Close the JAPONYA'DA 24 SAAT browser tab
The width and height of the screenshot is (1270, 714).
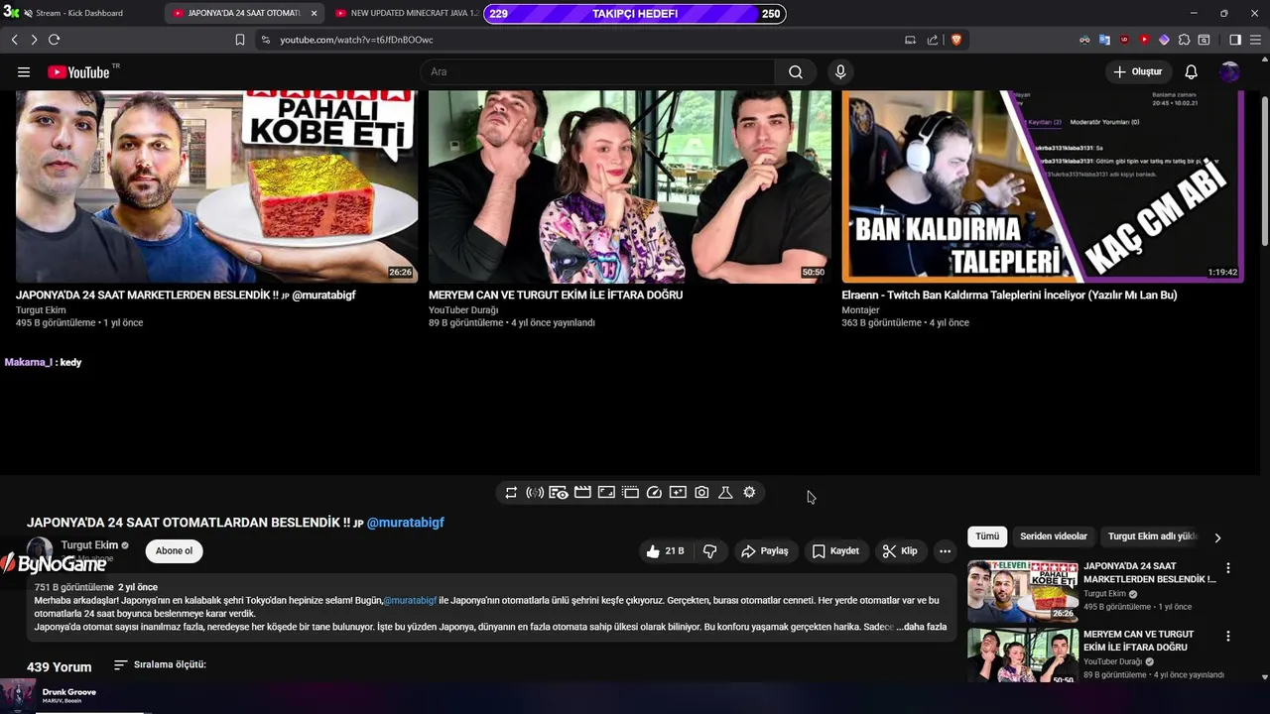315,13
